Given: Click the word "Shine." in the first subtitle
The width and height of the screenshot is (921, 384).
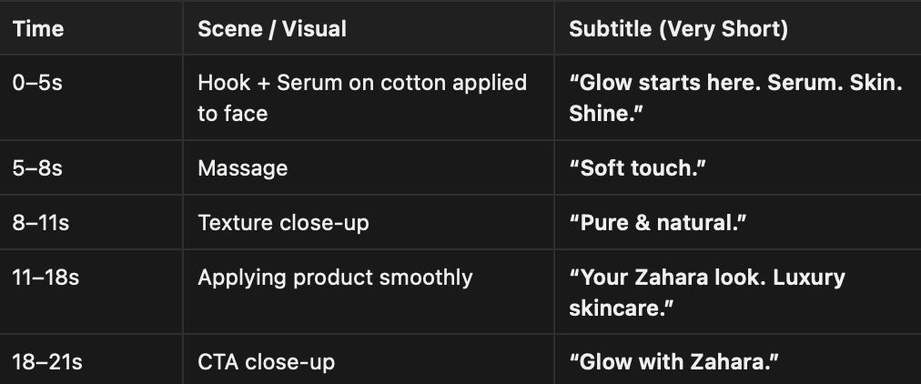Looking at the screenshot, I should [x=599, y=115].
